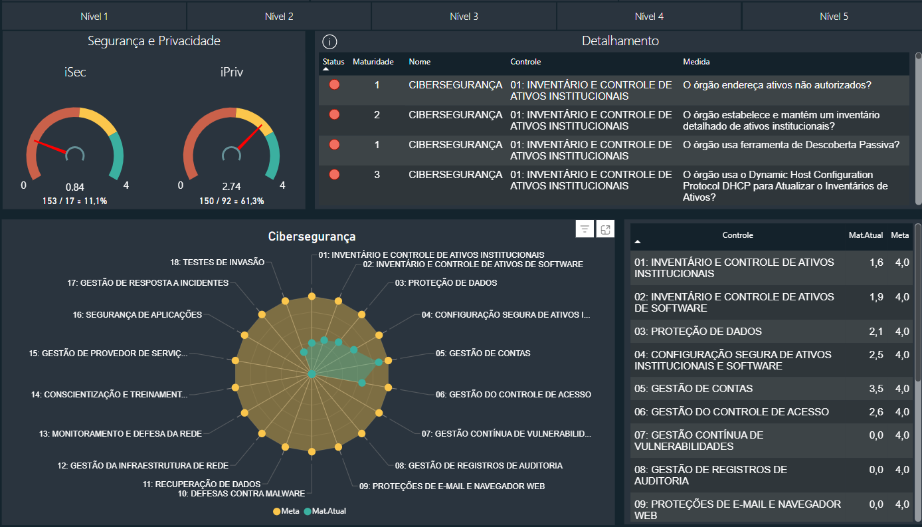Click red status dot for Descoberta Passiva row
The image size is (922, 527).
pyautogui.click(x=334, y=144)
